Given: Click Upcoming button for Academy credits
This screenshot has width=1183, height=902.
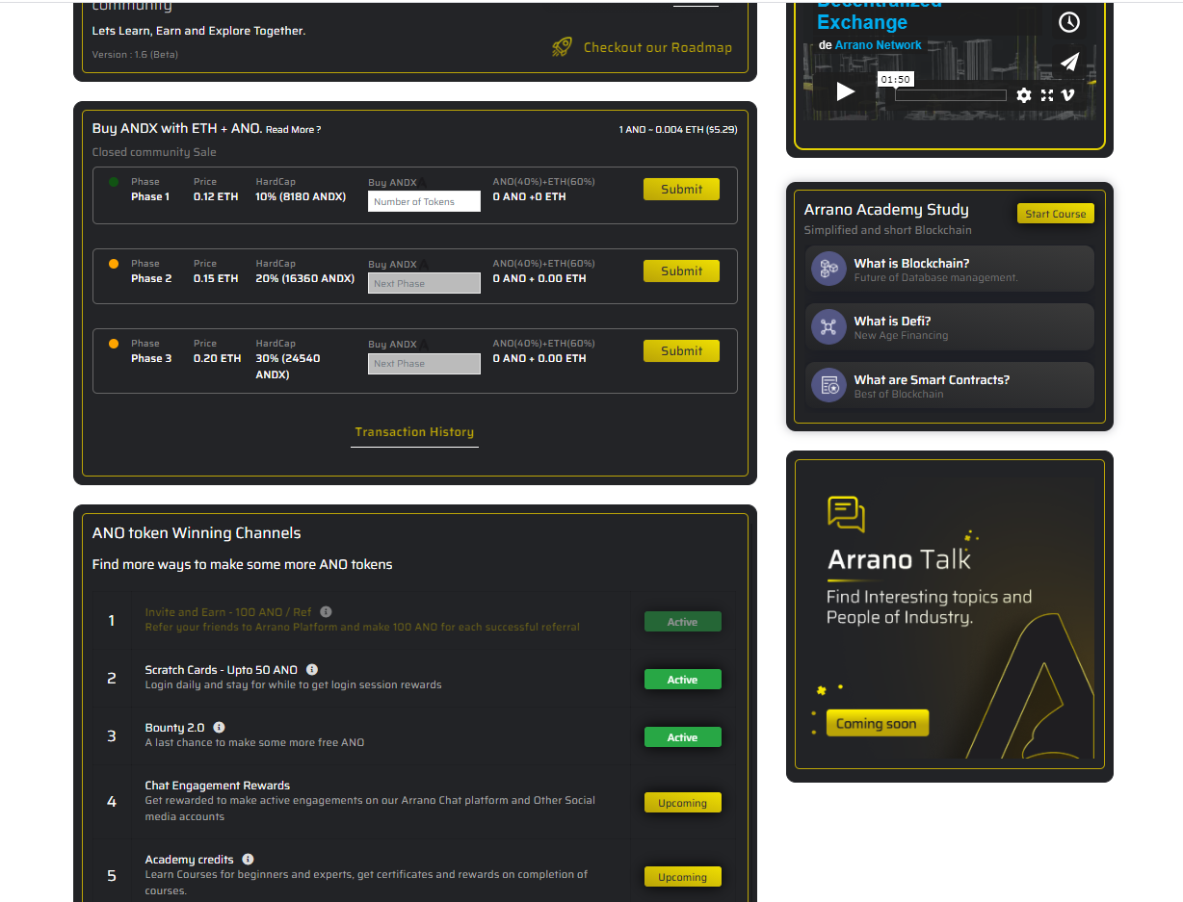Looking at the screenshot, I should [x=682, y=877].
